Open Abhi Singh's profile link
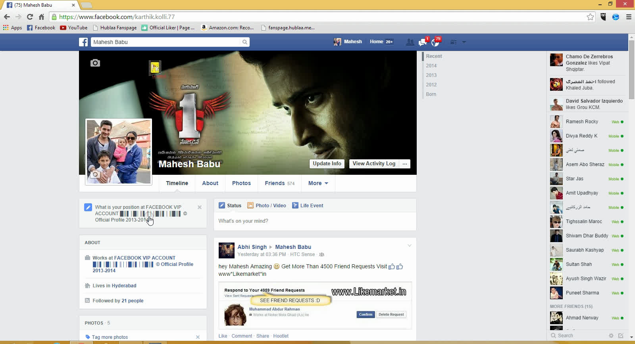Viewport: 635px width, 344px height. [252, 247]
